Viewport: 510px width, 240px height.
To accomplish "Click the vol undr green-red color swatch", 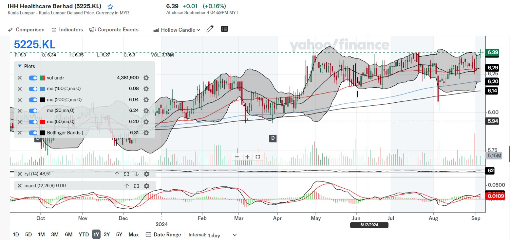I will coord(43,78).
